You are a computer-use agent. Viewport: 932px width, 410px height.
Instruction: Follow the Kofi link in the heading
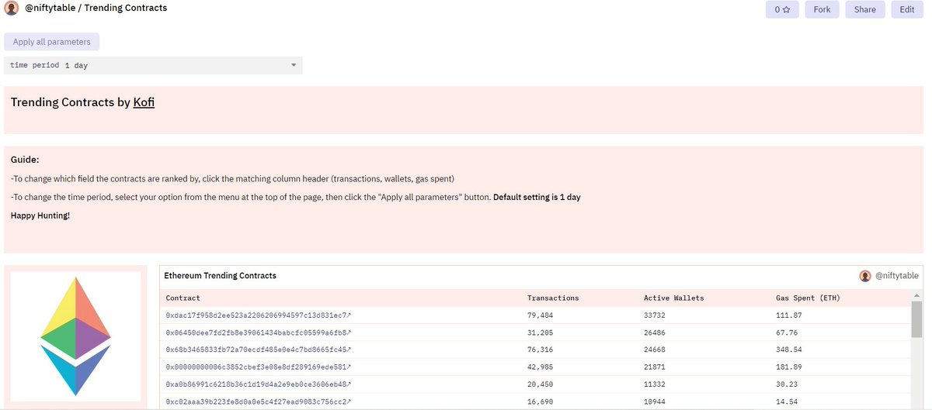(144, 102)
